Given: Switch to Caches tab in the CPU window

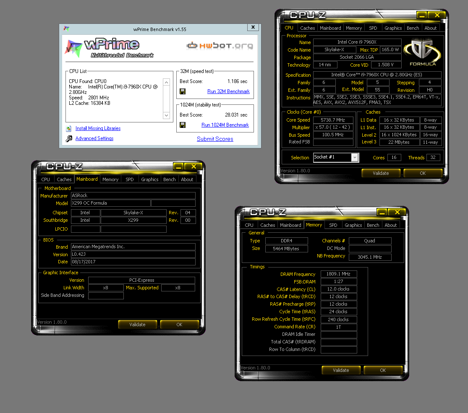Looking at the screenshot, I should pyautogui.click(x=307, y=28).
